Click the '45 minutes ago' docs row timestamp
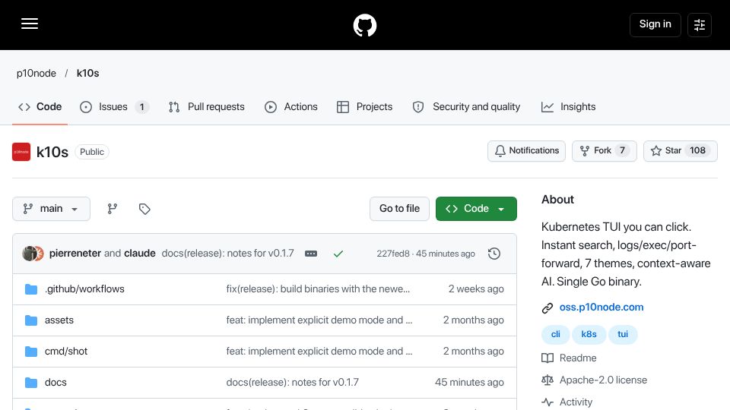730x410 pixels. [x=469, y=383]
